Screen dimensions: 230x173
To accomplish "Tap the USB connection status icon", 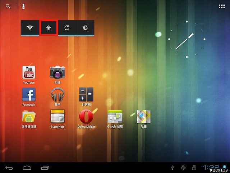I will pos(173,168).
